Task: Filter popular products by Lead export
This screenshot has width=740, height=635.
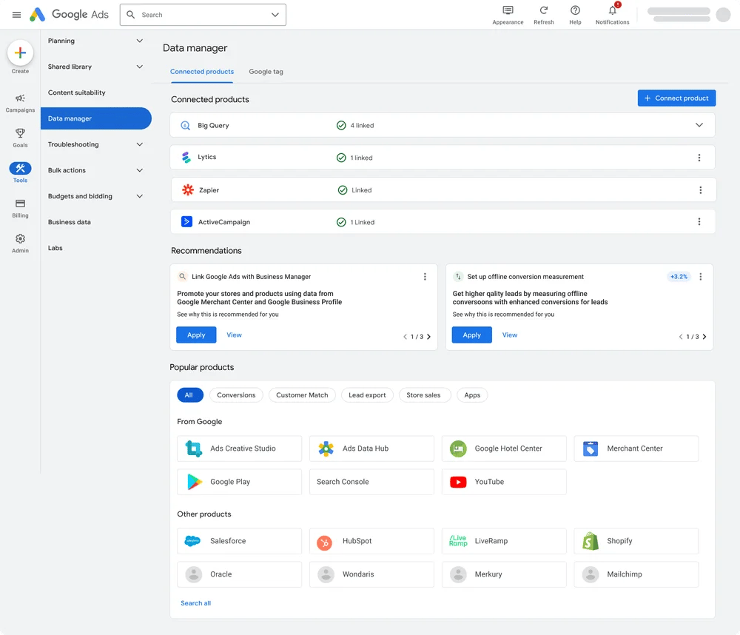Action: pyautogui.click(x=367, y=395)
